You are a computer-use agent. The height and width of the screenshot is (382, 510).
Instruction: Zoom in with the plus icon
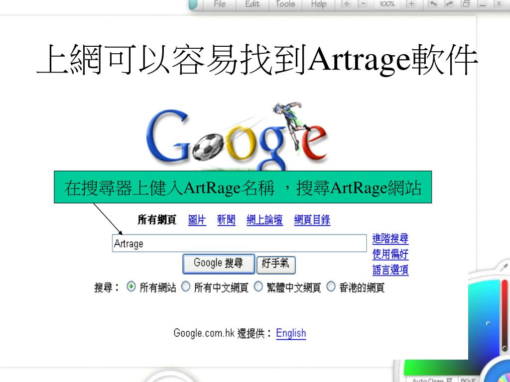pos(411,4)
